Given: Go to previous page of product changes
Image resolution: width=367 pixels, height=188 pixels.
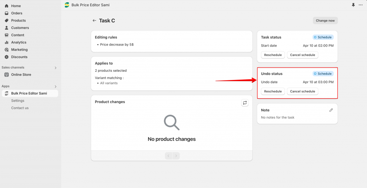Looking at the screenshot, I should coord(168,156).
